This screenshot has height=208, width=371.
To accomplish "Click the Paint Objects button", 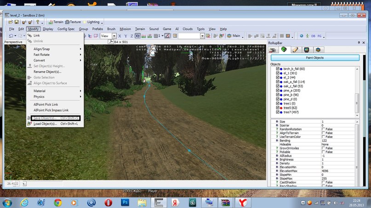I will (x=315, y=58).
